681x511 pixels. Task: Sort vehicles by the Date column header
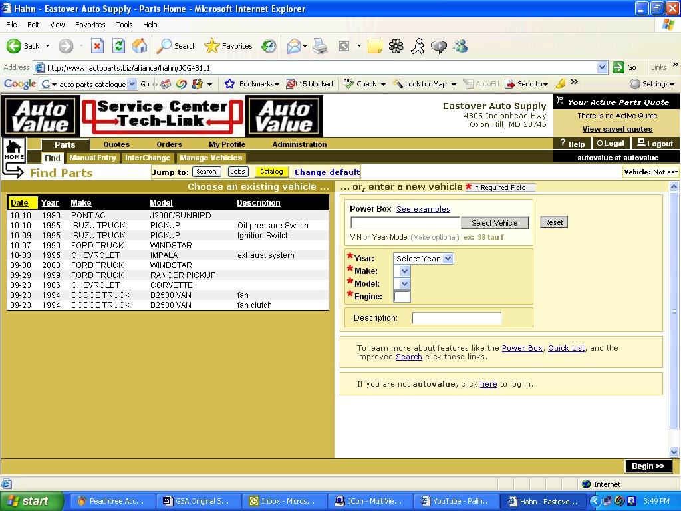pos(19,202)
